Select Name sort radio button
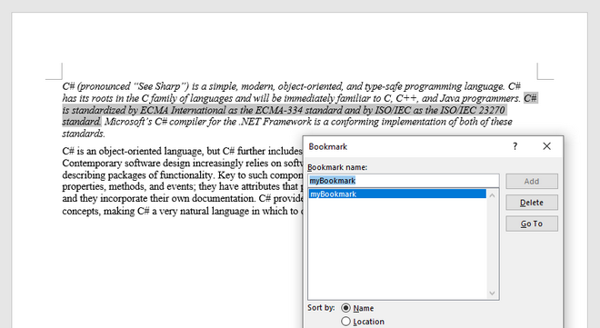 pos(346,308)
